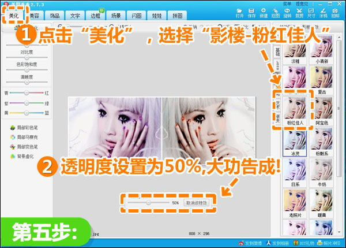Apply the 粉嫩系 effect thumbnail
Screen dimensions: 346x248
point(321,142)
